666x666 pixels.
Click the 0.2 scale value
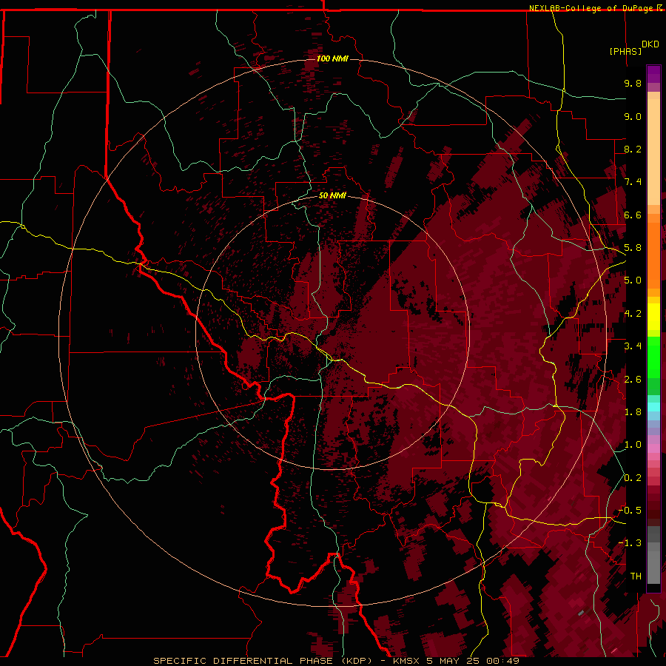[633, 478]
